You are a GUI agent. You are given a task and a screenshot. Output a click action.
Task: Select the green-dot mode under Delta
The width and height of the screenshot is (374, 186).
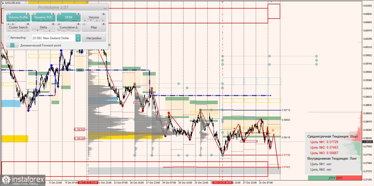(38, 31)
